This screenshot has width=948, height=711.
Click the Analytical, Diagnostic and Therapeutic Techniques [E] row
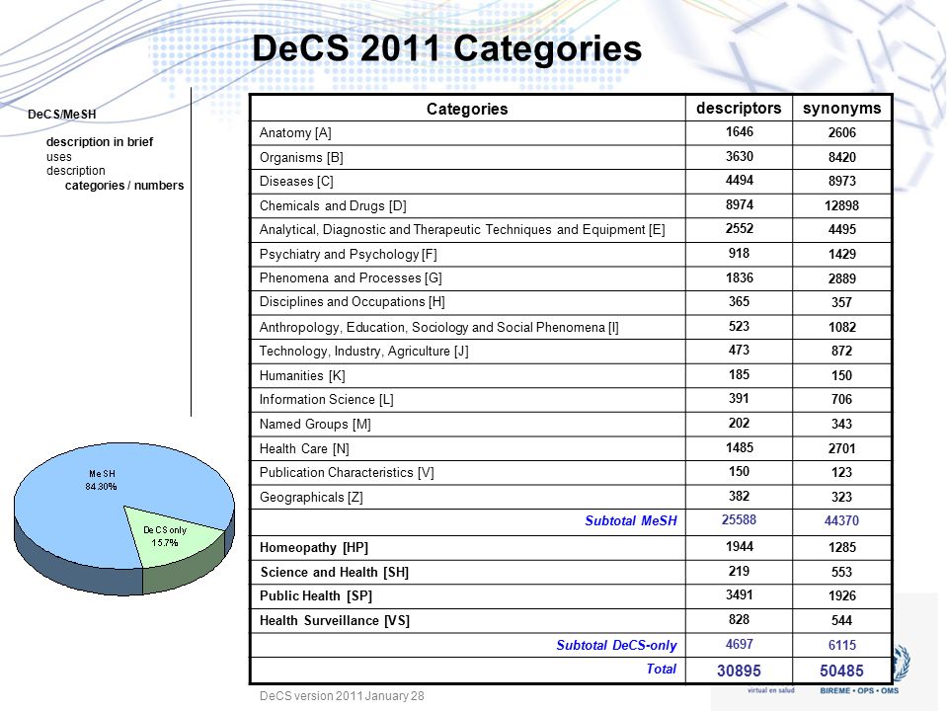[x=462, y=230]
